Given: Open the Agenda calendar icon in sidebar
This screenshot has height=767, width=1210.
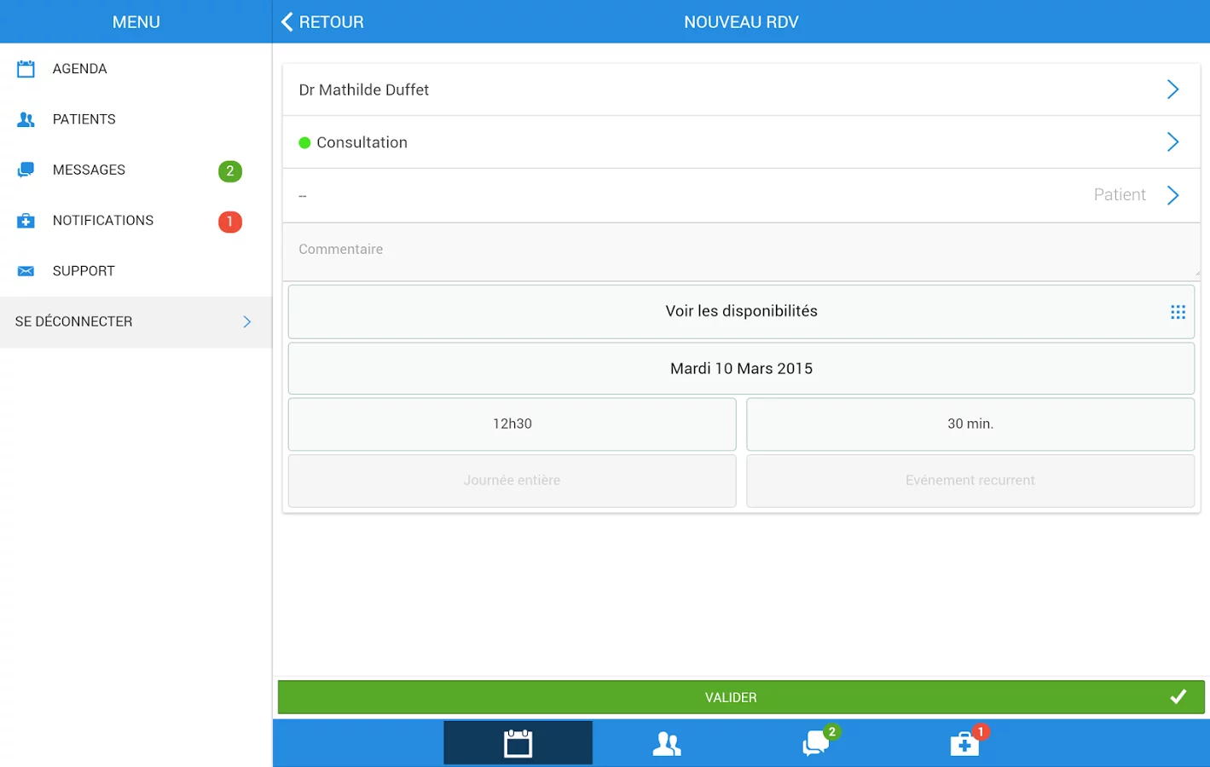Looking at the screenshot, I should [26, 68].
